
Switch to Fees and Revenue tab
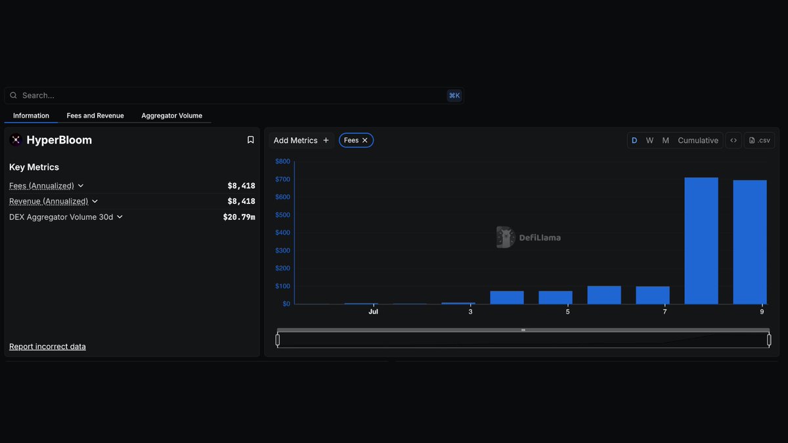(x=95, y=116)
